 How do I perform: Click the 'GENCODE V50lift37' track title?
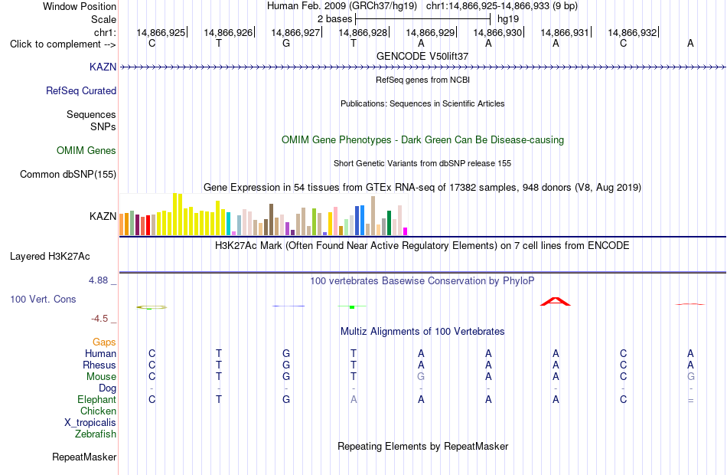click(x=422, y=56)
